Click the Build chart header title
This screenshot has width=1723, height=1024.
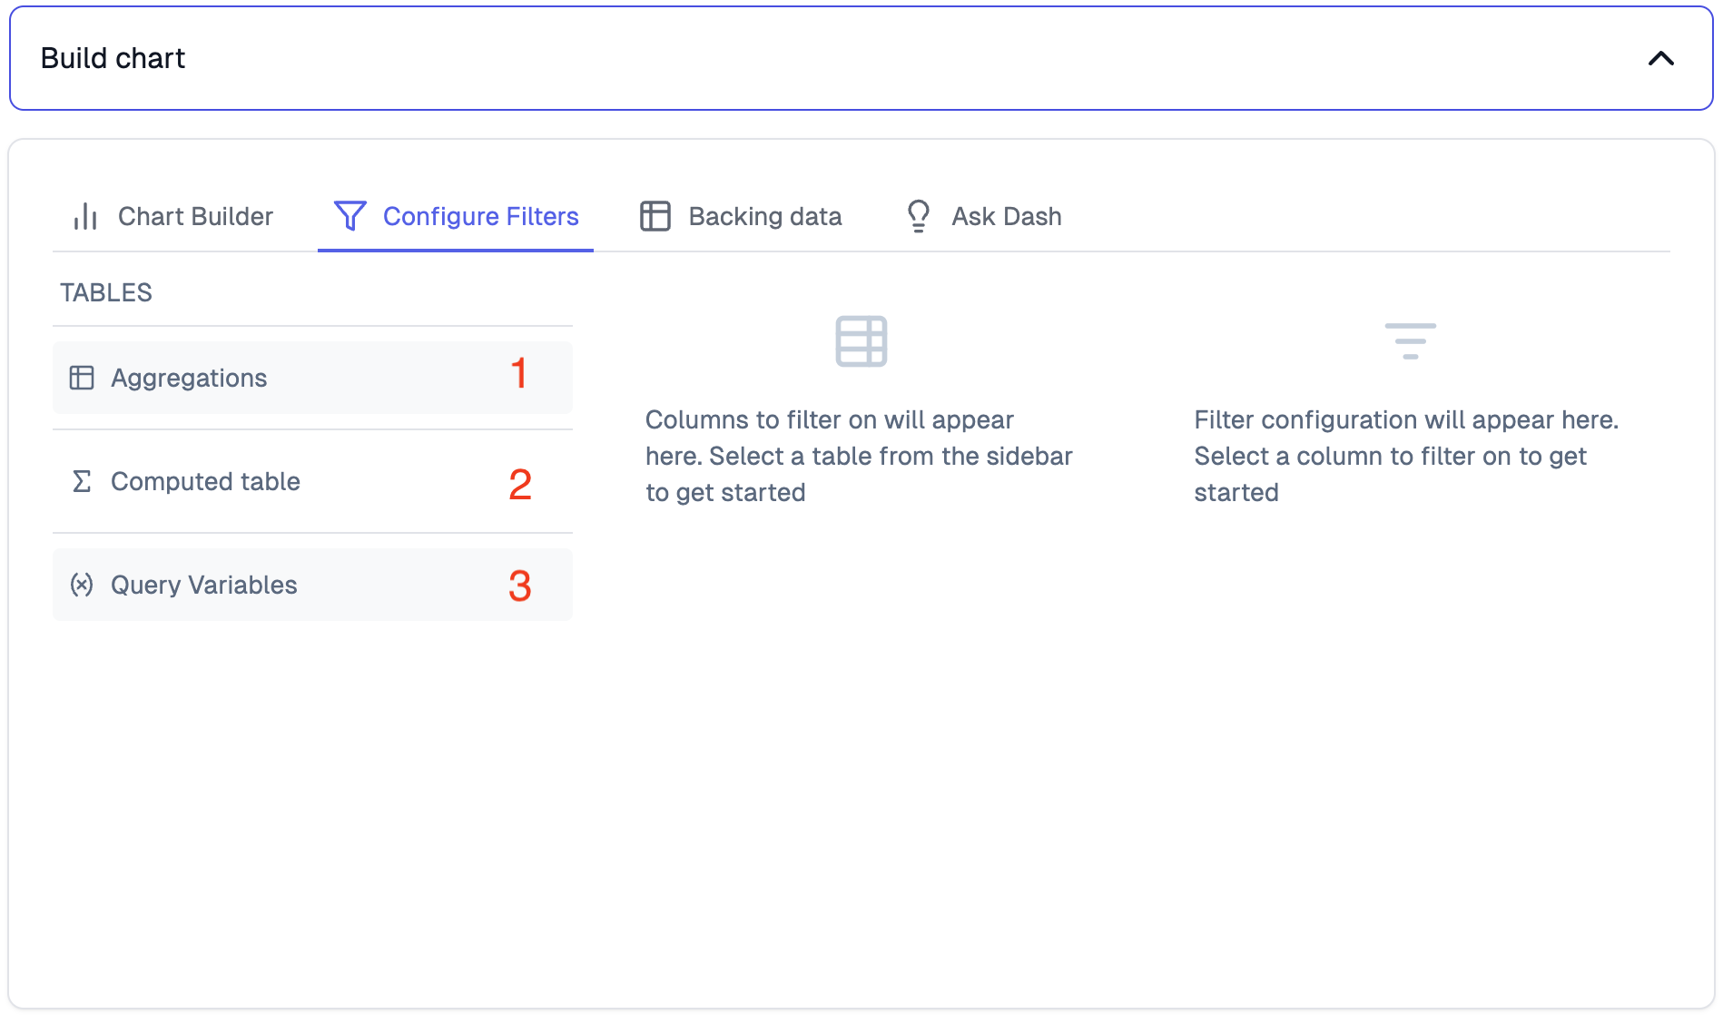pos(113,58)
